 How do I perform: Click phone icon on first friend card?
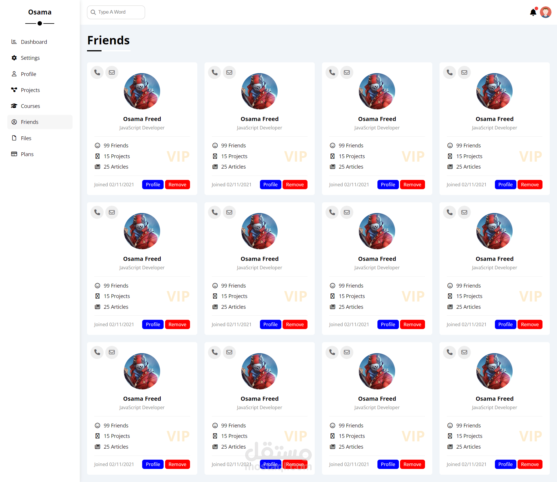click(97, 72)
